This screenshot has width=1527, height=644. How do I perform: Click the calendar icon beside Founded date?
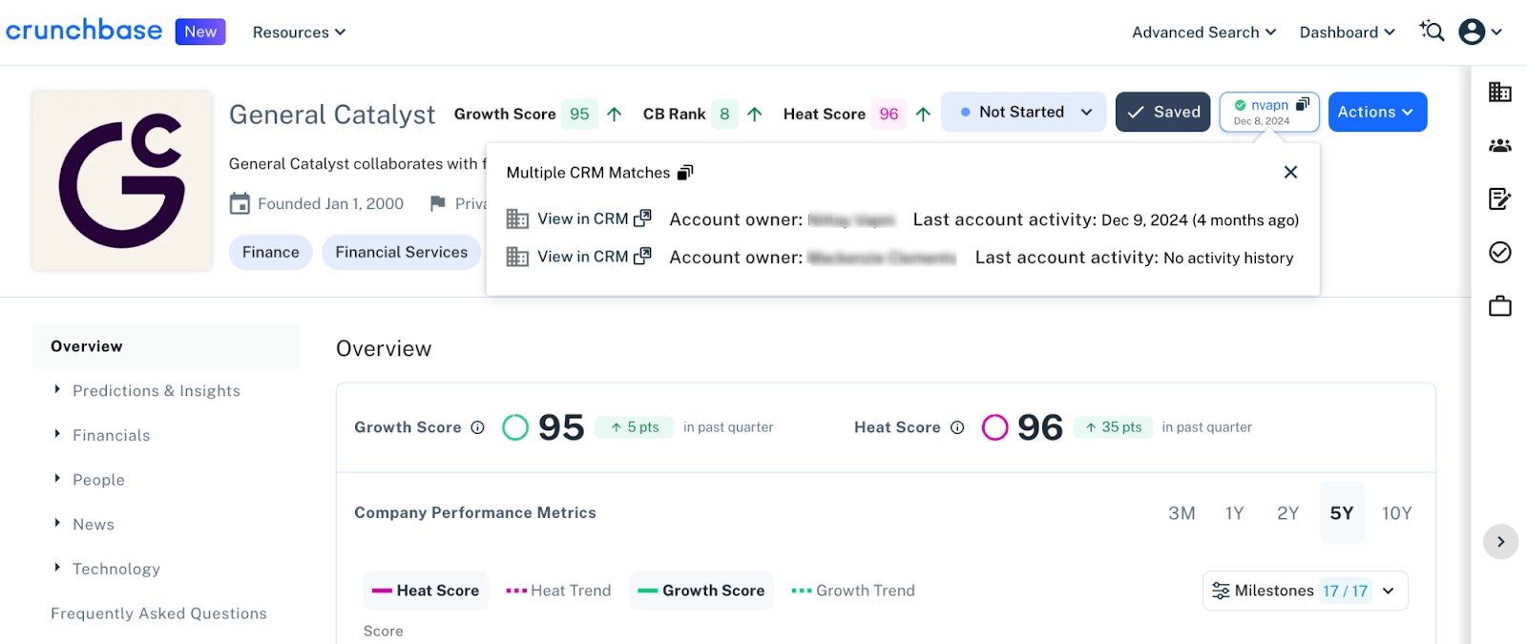[240, 203]
